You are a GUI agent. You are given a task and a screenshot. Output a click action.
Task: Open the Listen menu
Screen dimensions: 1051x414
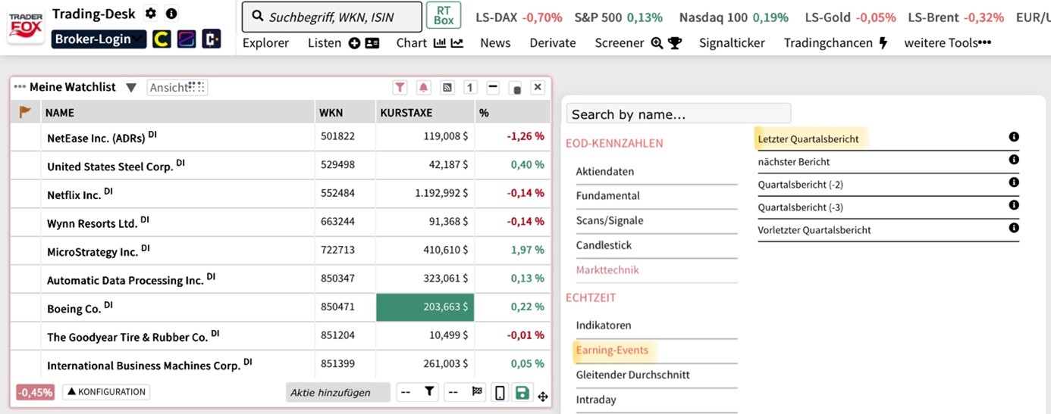pos(325,43)
